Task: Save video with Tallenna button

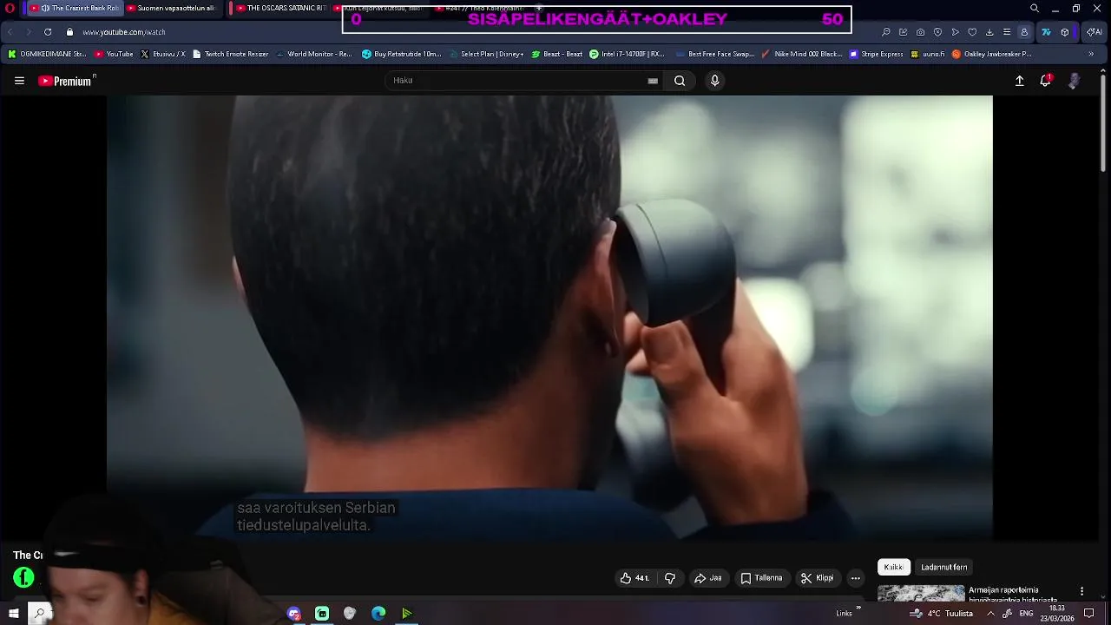Action: 761,578
